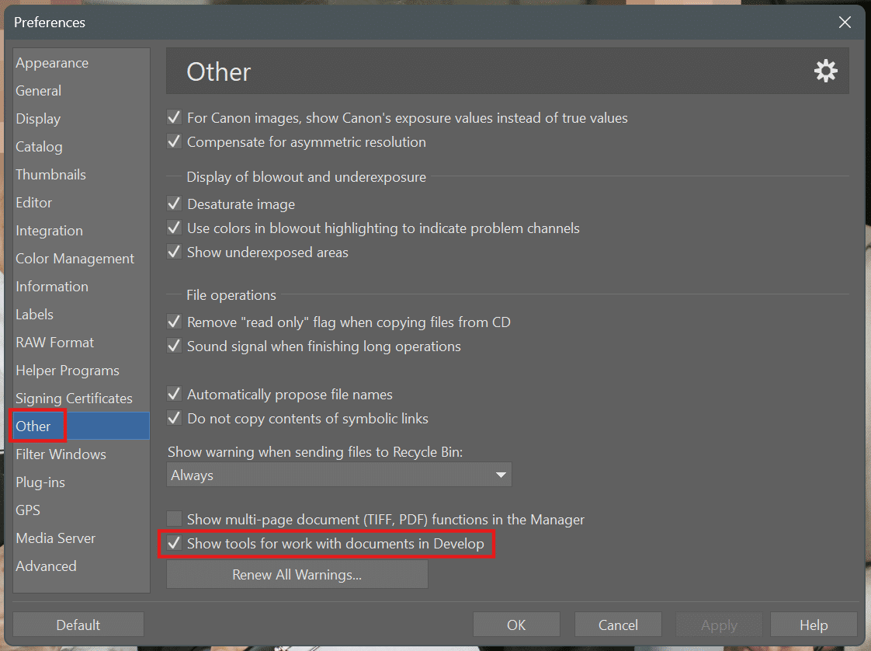Go to the Advanced preferences section
The width and height of the screenshot is (871, 651).
coord(46,566)
